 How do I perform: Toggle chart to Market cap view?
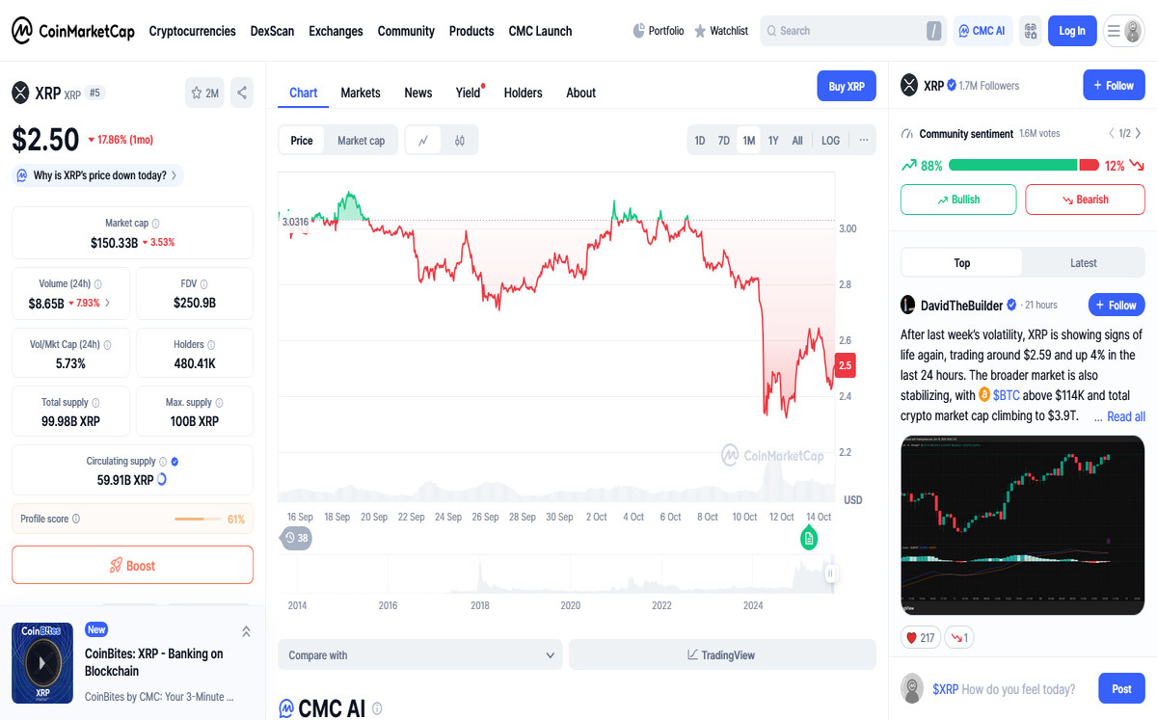tap(361, 141)
